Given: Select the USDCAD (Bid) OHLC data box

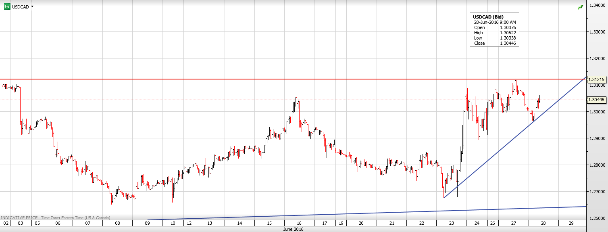Looking at the screenshot, I should pos(494,30).
